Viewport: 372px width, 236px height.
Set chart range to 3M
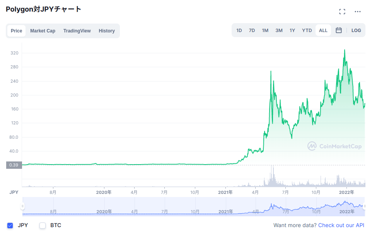point(279,31)
